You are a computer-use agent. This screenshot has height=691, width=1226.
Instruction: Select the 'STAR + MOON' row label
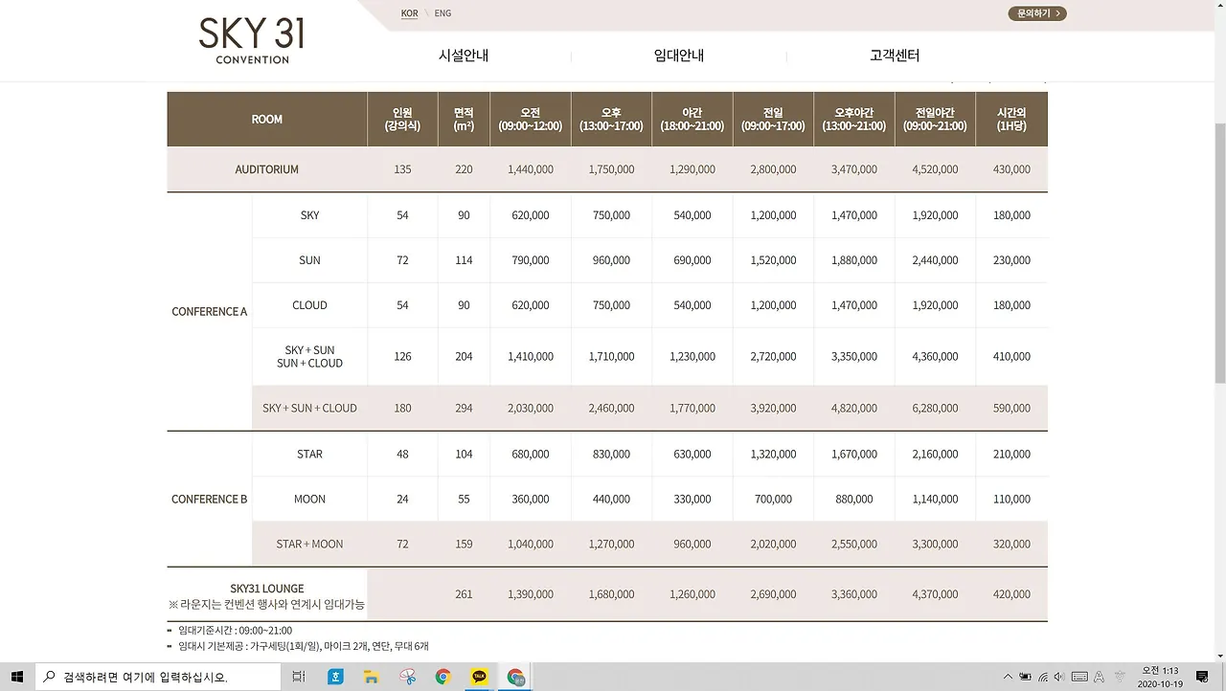click(309, 545)
